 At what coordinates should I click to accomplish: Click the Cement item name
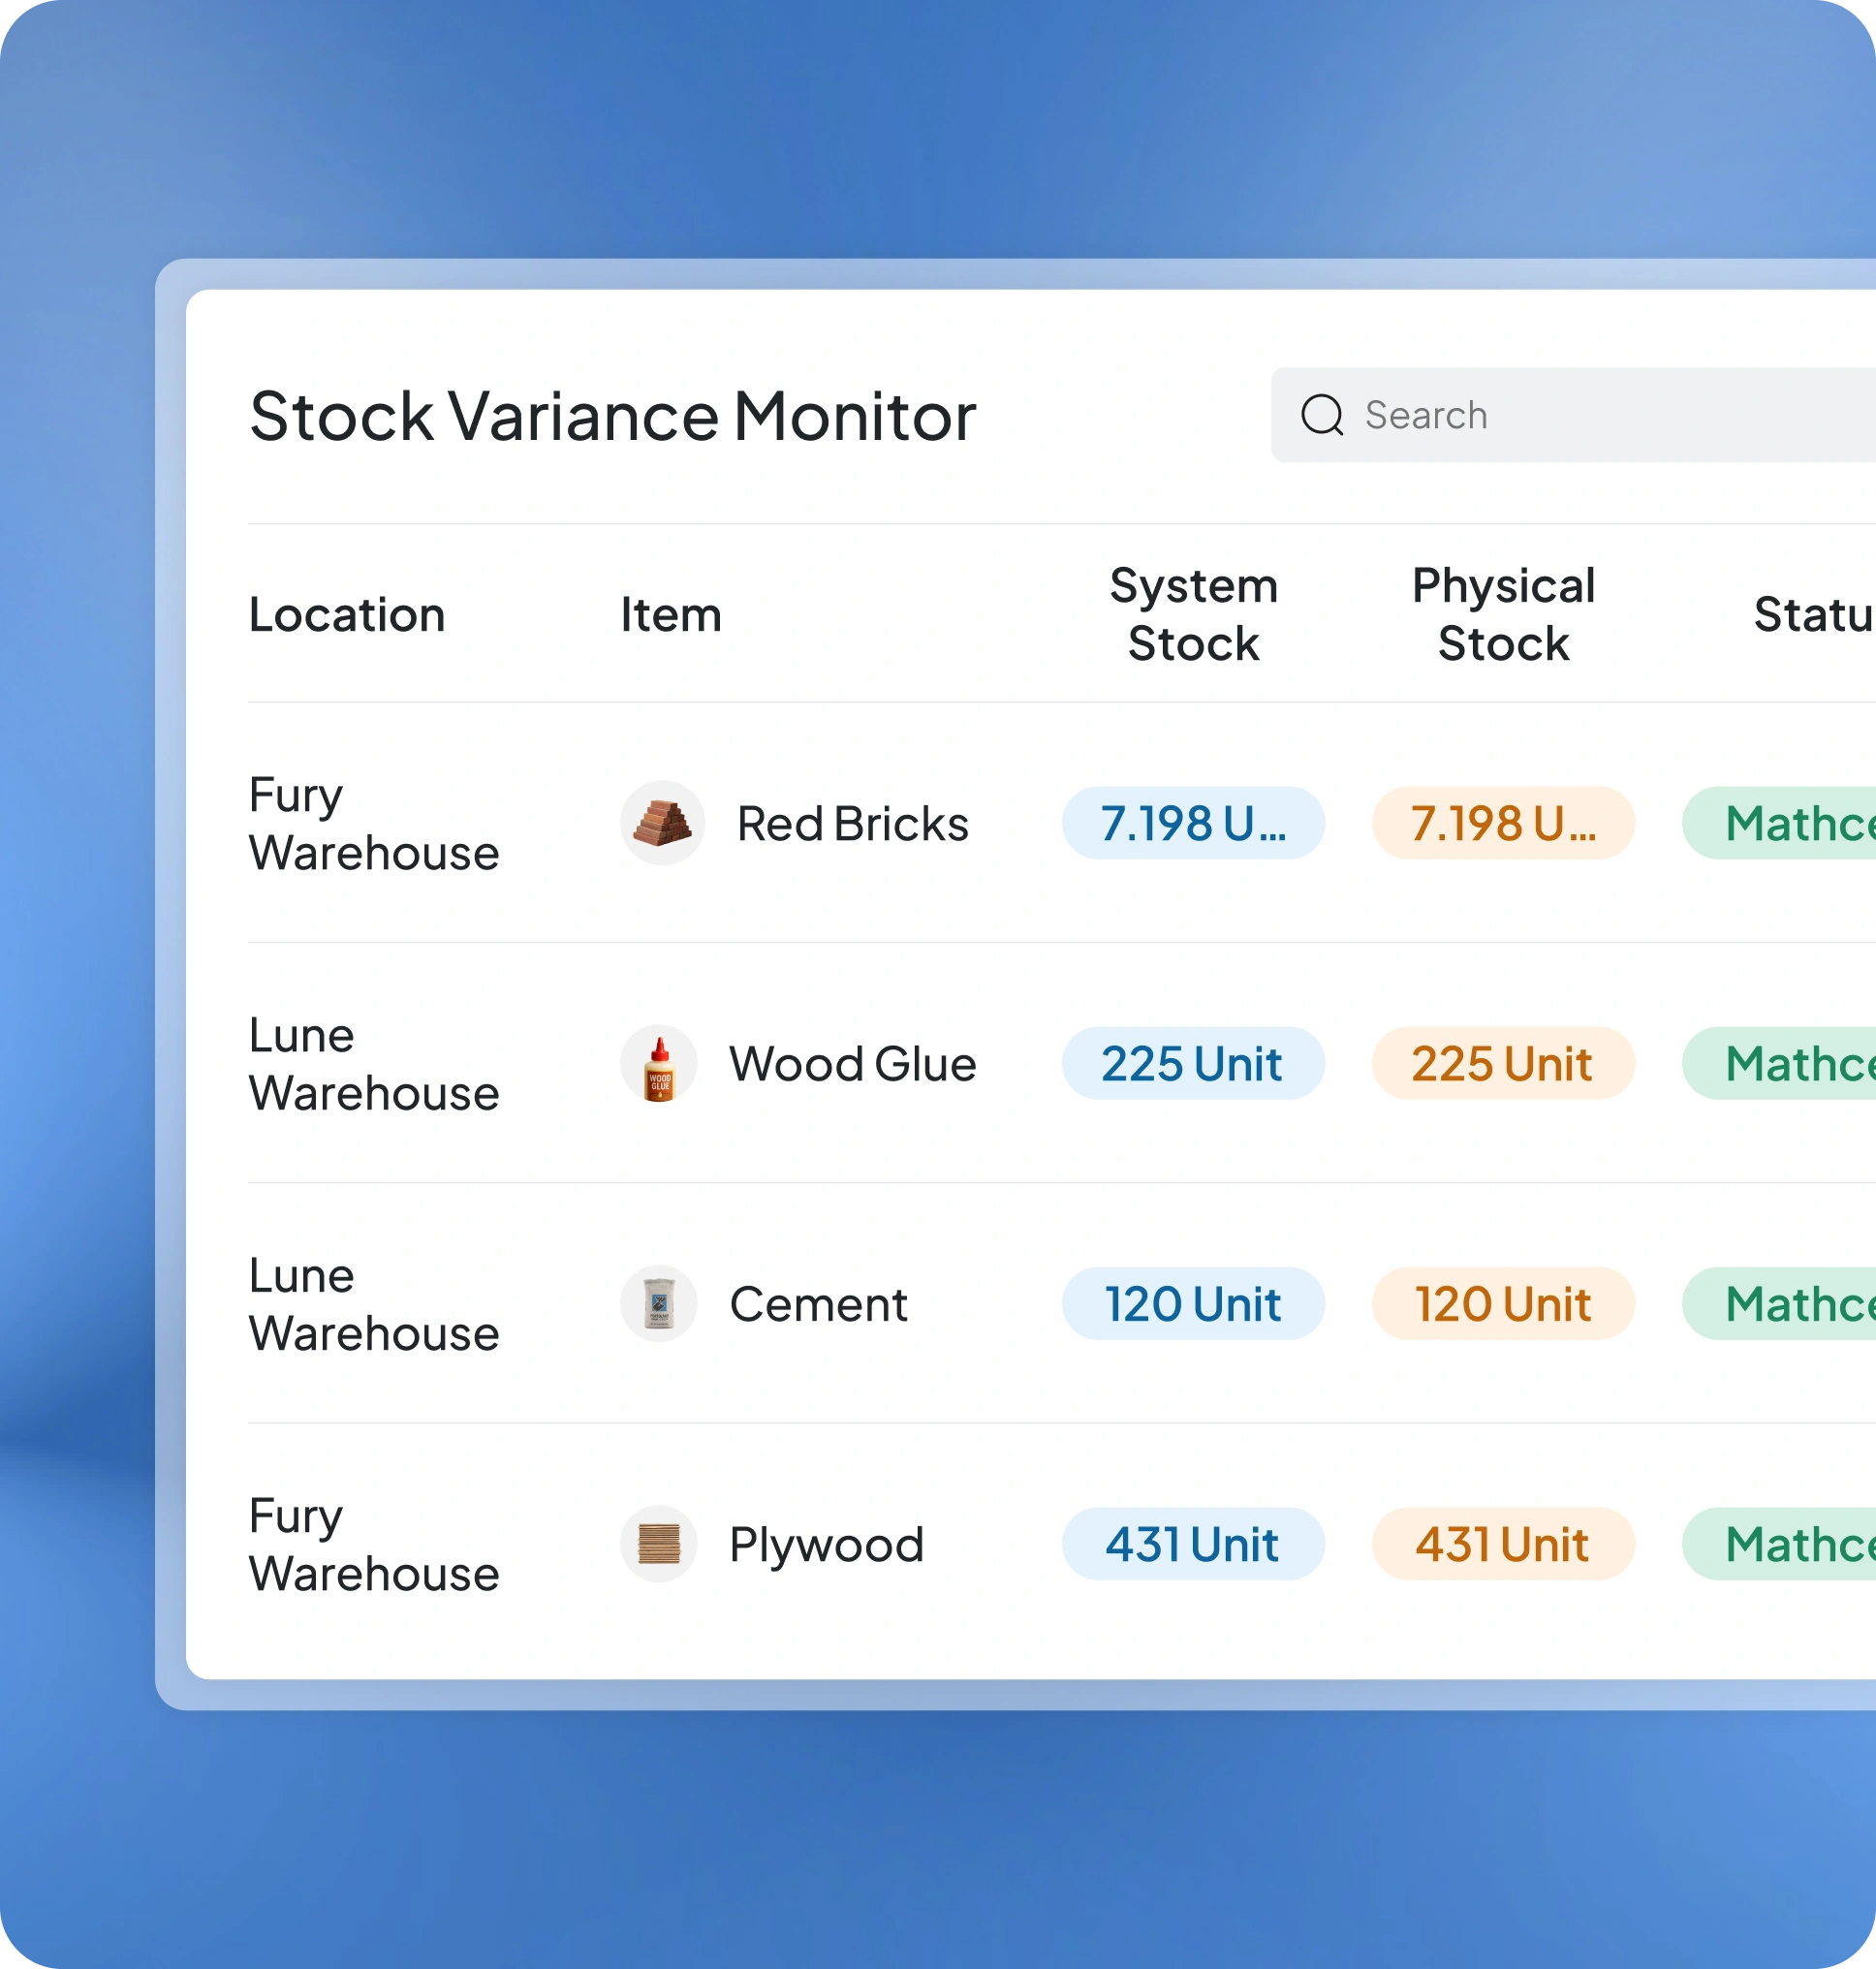coord(819,1303)
